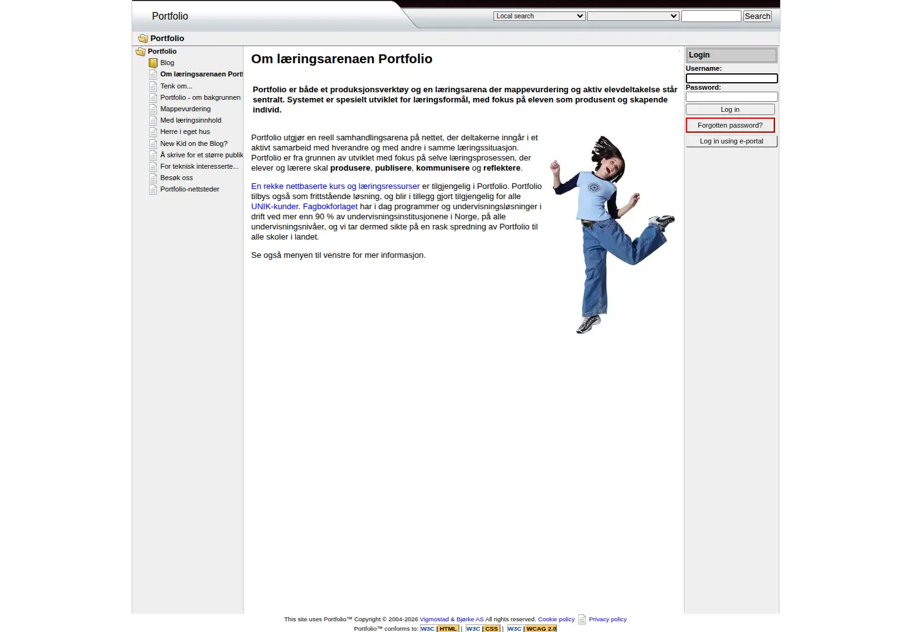Click Forgotten password? button
911x632 pixels.
pyautogui.click(x=730, y=125)
